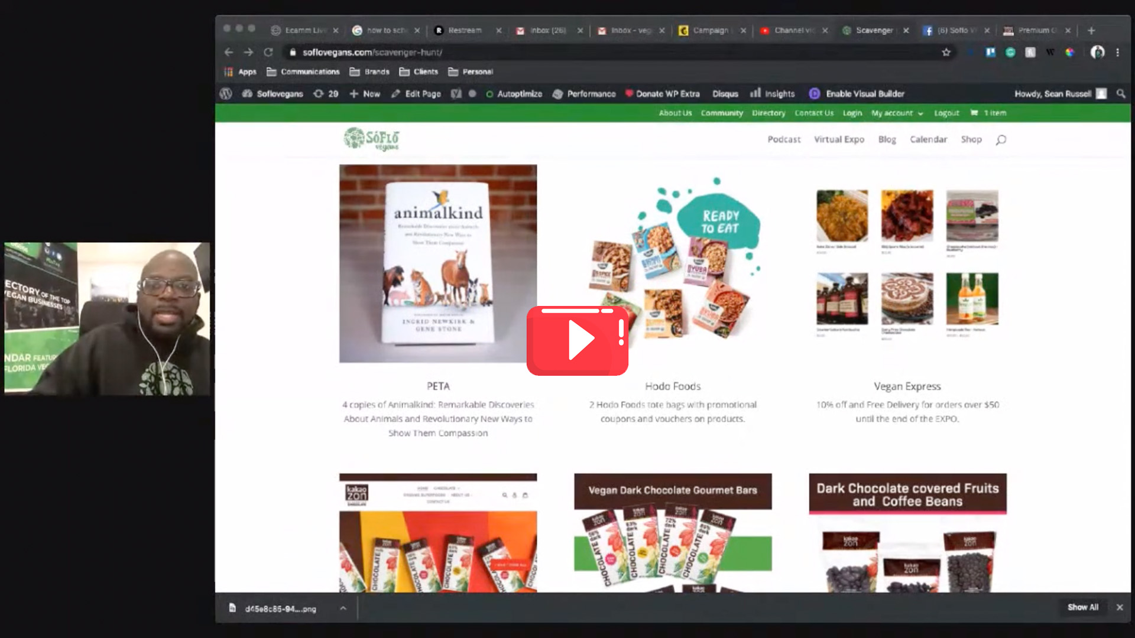Open Podcast in main navigation
The width and height of the screenshot is (1135, 638).
[x=784, y=139]
